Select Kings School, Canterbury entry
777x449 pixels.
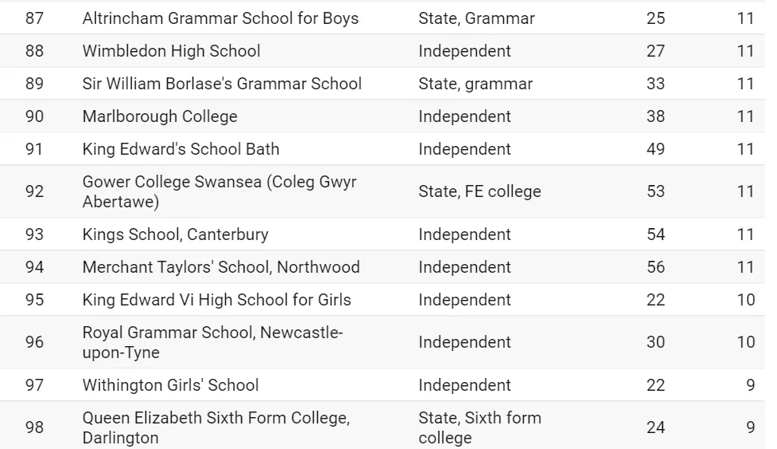(x=175, y=234)
